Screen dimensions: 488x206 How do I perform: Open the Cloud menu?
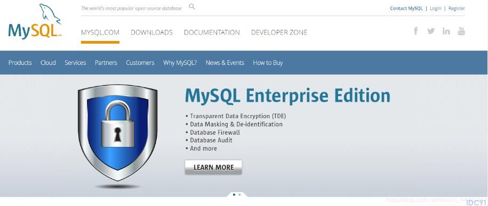48,63
